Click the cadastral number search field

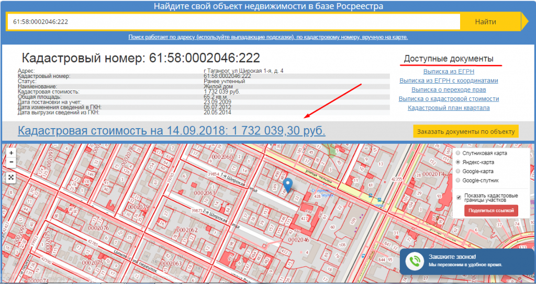click(233, 22)
